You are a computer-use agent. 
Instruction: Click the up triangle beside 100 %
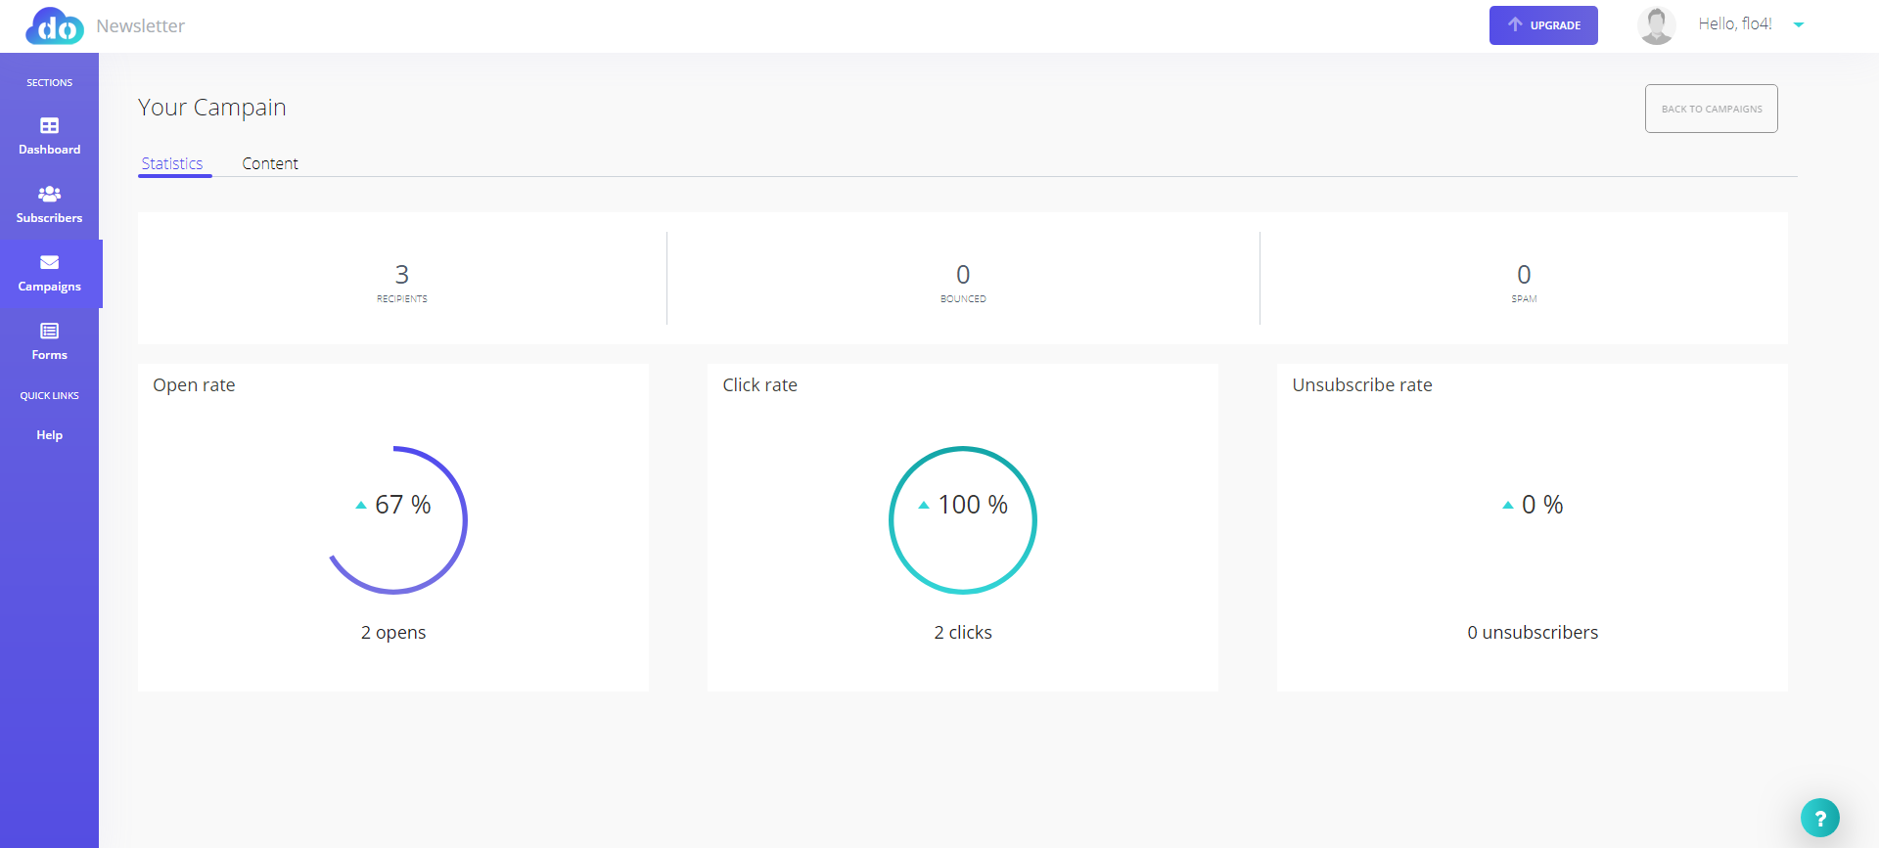(x=924, y=506)
